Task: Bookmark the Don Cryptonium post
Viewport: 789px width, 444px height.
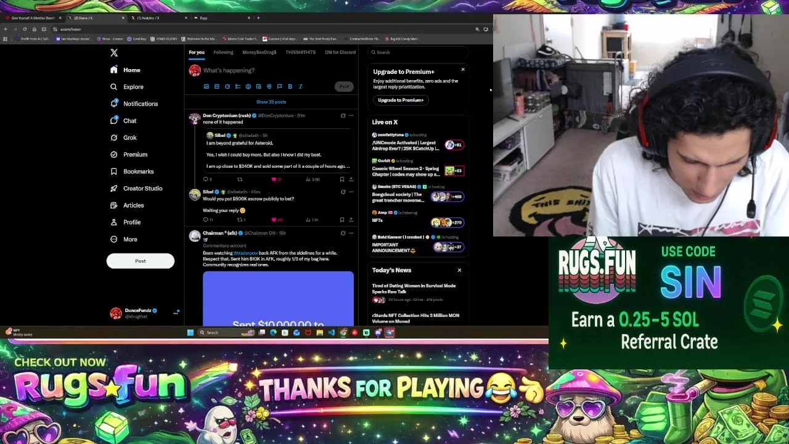Action: pos(342,179)
